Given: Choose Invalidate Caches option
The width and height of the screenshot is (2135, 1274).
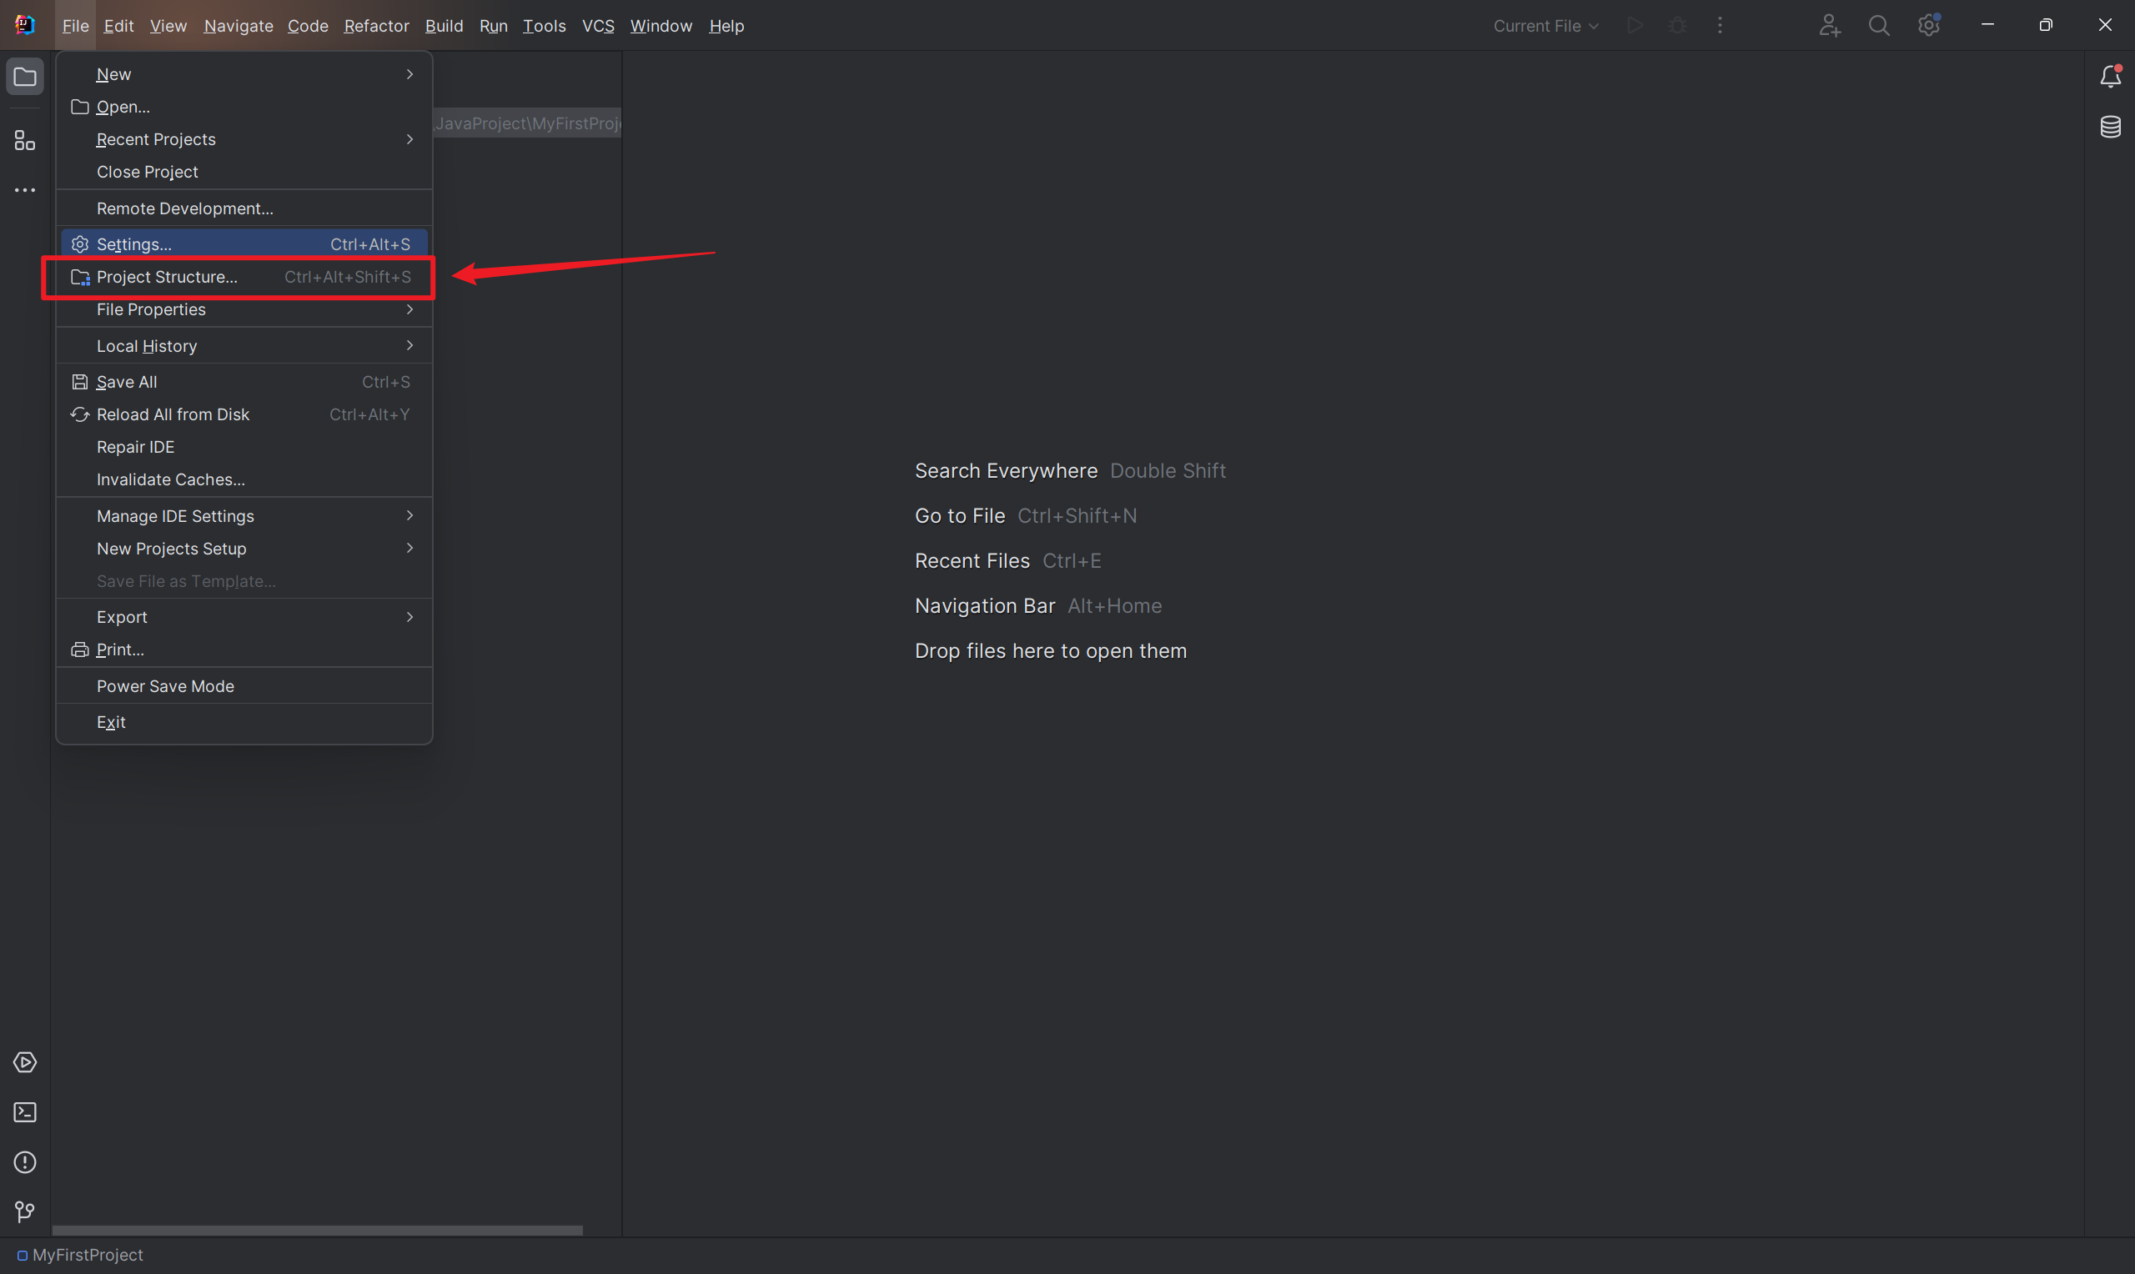Looking at the screenshot, I should click(x=171, y=480).
